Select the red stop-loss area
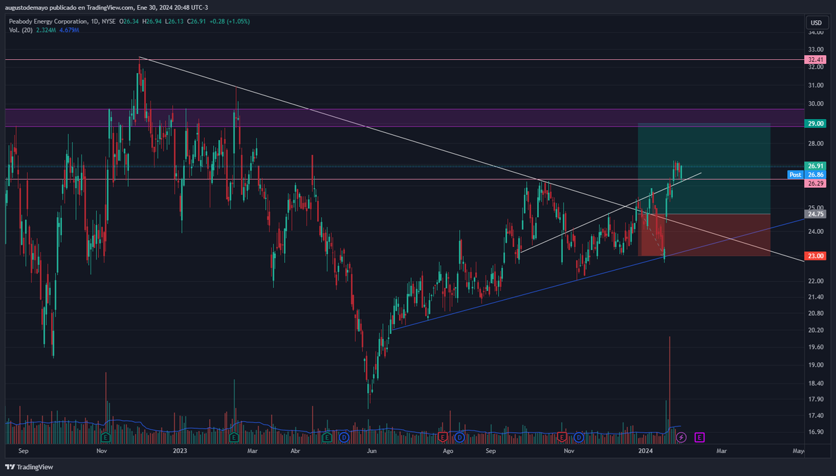The width and height of the screenshot is (836, 476). click(704, 235)
